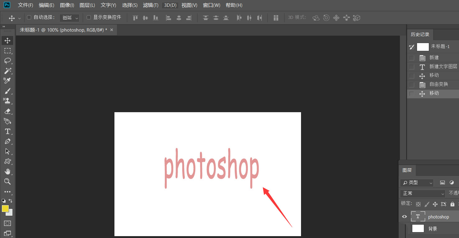Reset default foreground and background colors
Viewport: 459px width, 238px height.
(x=4, y=201)
